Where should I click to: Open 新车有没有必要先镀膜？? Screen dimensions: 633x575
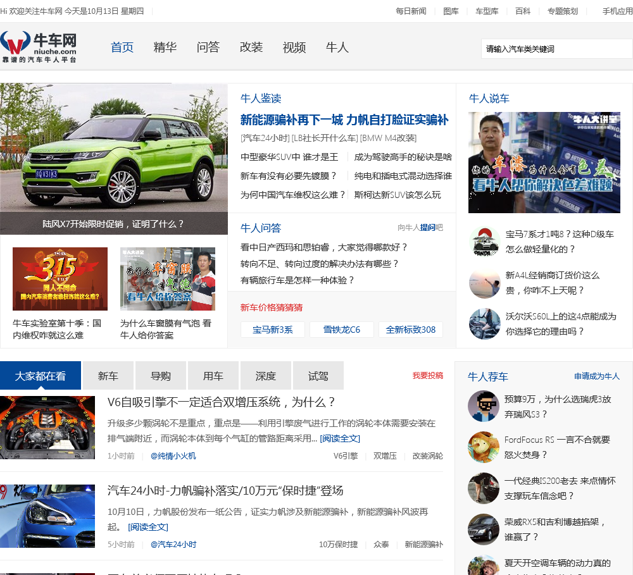point(289,176)
